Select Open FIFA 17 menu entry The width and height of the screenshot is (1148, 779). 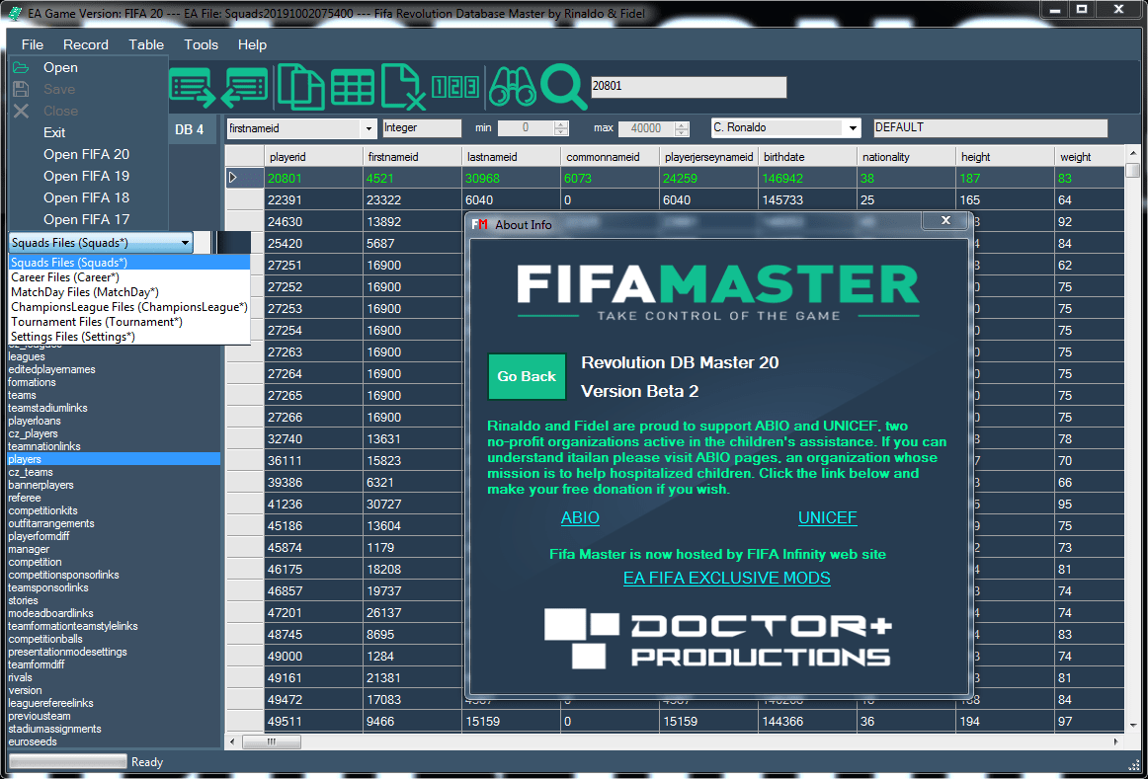tap(86, 219)
